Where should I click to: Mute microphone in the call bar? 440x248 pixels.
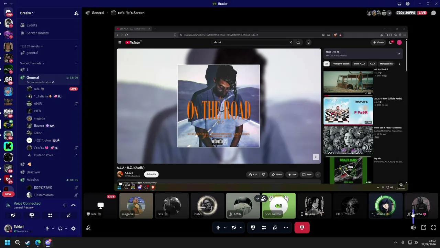(x=218, y=227)
